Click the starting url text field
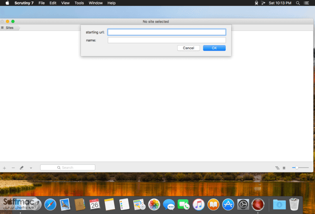315x214 pixels. (166, 32)
